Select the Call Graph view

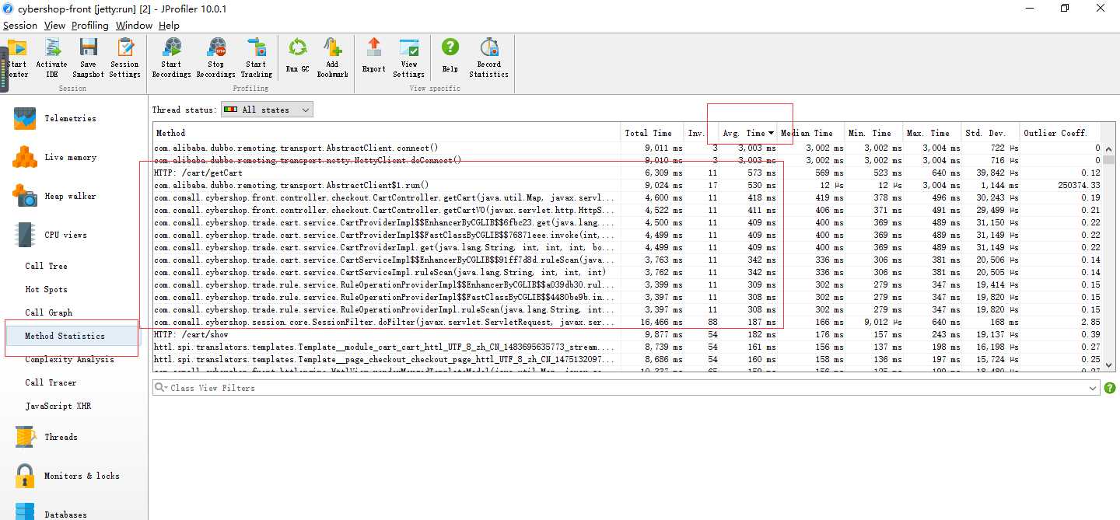click(48, 312)
